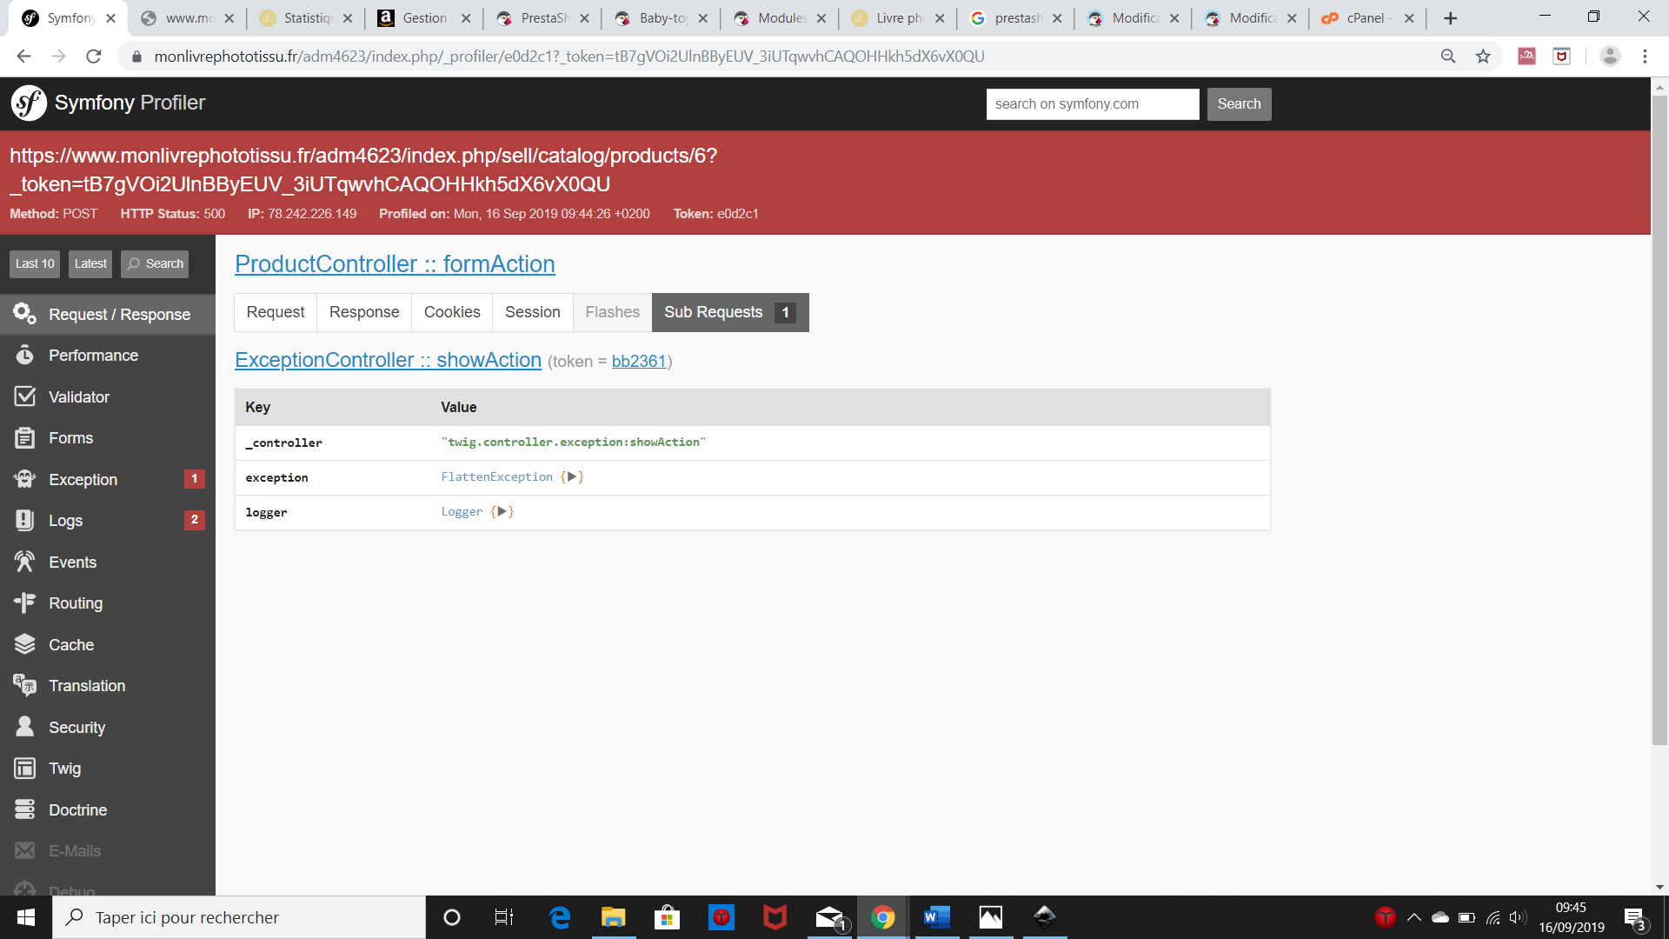Click the Chrome profile avatar icon
1669x939 pixels.
pyautogui.click(x=1610, y=57)
